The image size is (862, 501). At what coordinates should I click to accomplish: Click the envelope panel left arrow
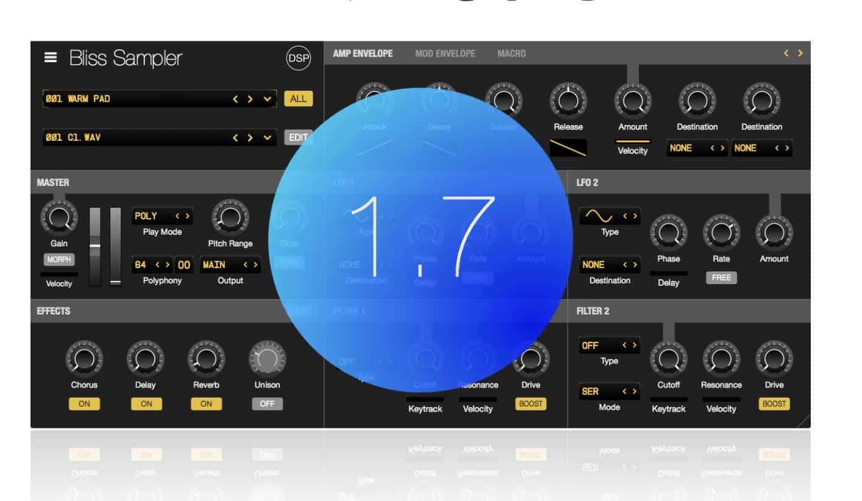786,54
